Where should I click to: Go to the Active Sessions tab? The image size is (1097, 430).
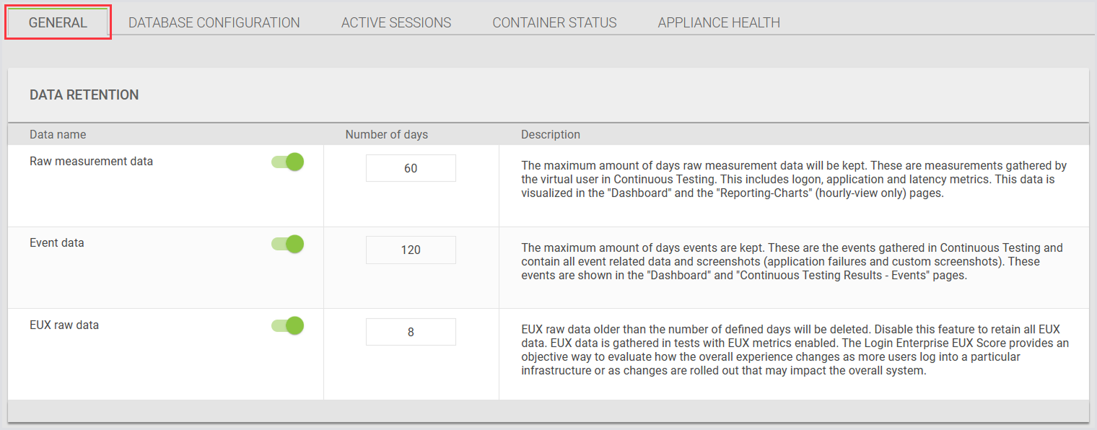(x=395, y=22)
